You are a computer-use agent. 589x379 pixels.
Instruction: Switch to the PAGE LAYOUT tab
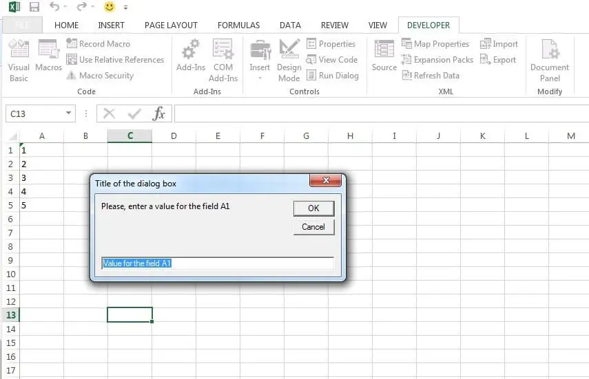(171, 25)
